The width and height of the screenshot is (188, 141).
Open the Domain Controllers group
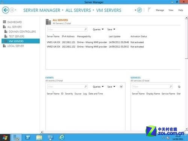22,32
